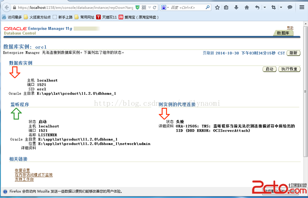Image resolution: width=308 pixels, height=198 pixels.
Task: Click the address bar URL text
Action: click(x=75, y=8)
